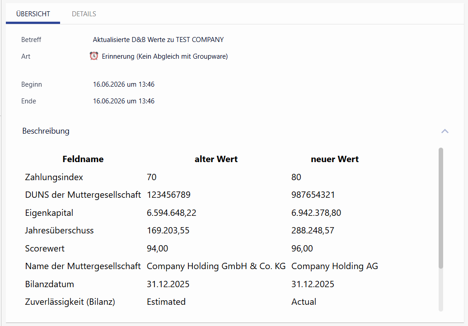Click the 'alter Wert' column header
Screen dimensions: 468x326
(216, 159)
